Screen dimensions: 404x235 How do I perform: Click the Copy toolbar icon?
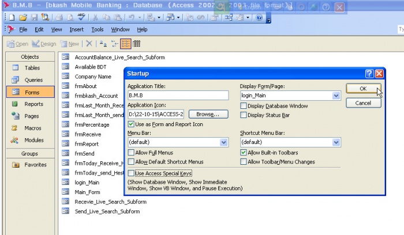[106, 17]
